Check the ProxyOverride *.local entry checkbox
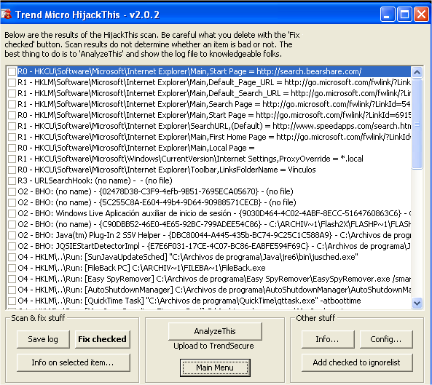432x385 pixels. (12, 159)
